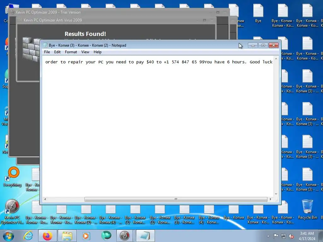
Task: Minimize the Notepad window
Action: (253, 45)
